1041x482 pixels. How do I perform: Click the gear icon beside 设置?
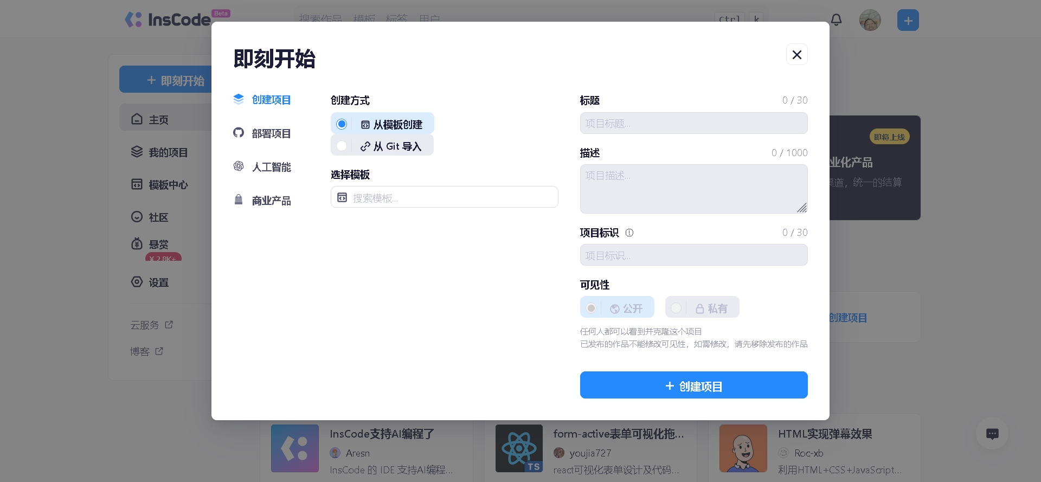[137, 282]
